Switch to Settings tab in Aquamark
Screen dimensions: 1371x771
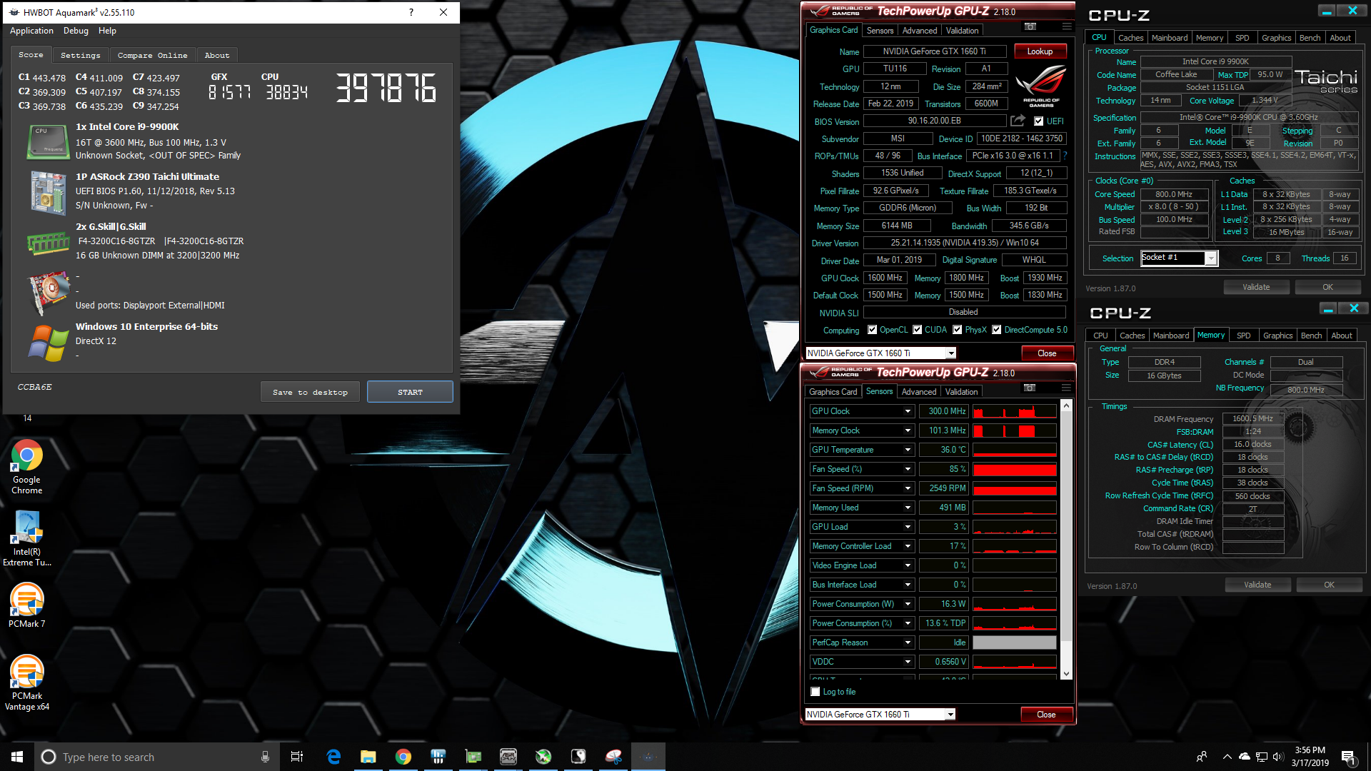80,55
